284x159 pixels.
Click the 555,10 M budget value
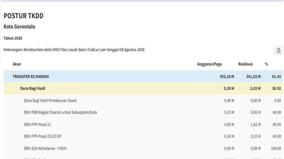227,76
